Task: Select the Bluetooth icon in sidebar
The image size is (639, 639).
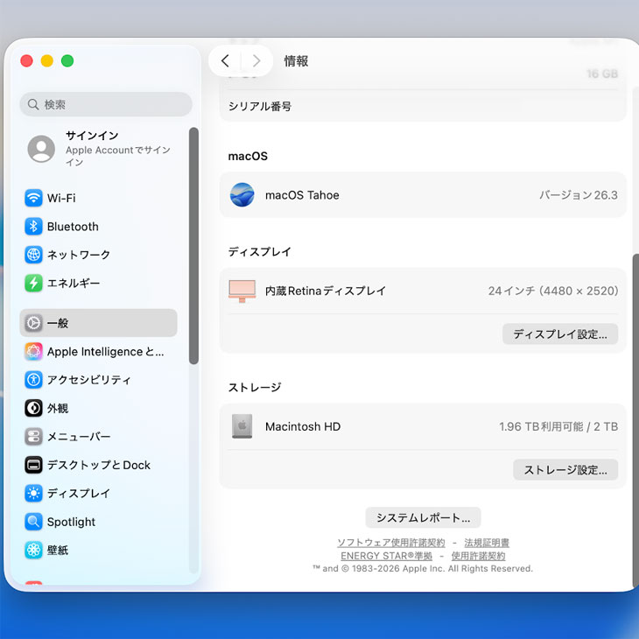Action: [x=34, y=227]
